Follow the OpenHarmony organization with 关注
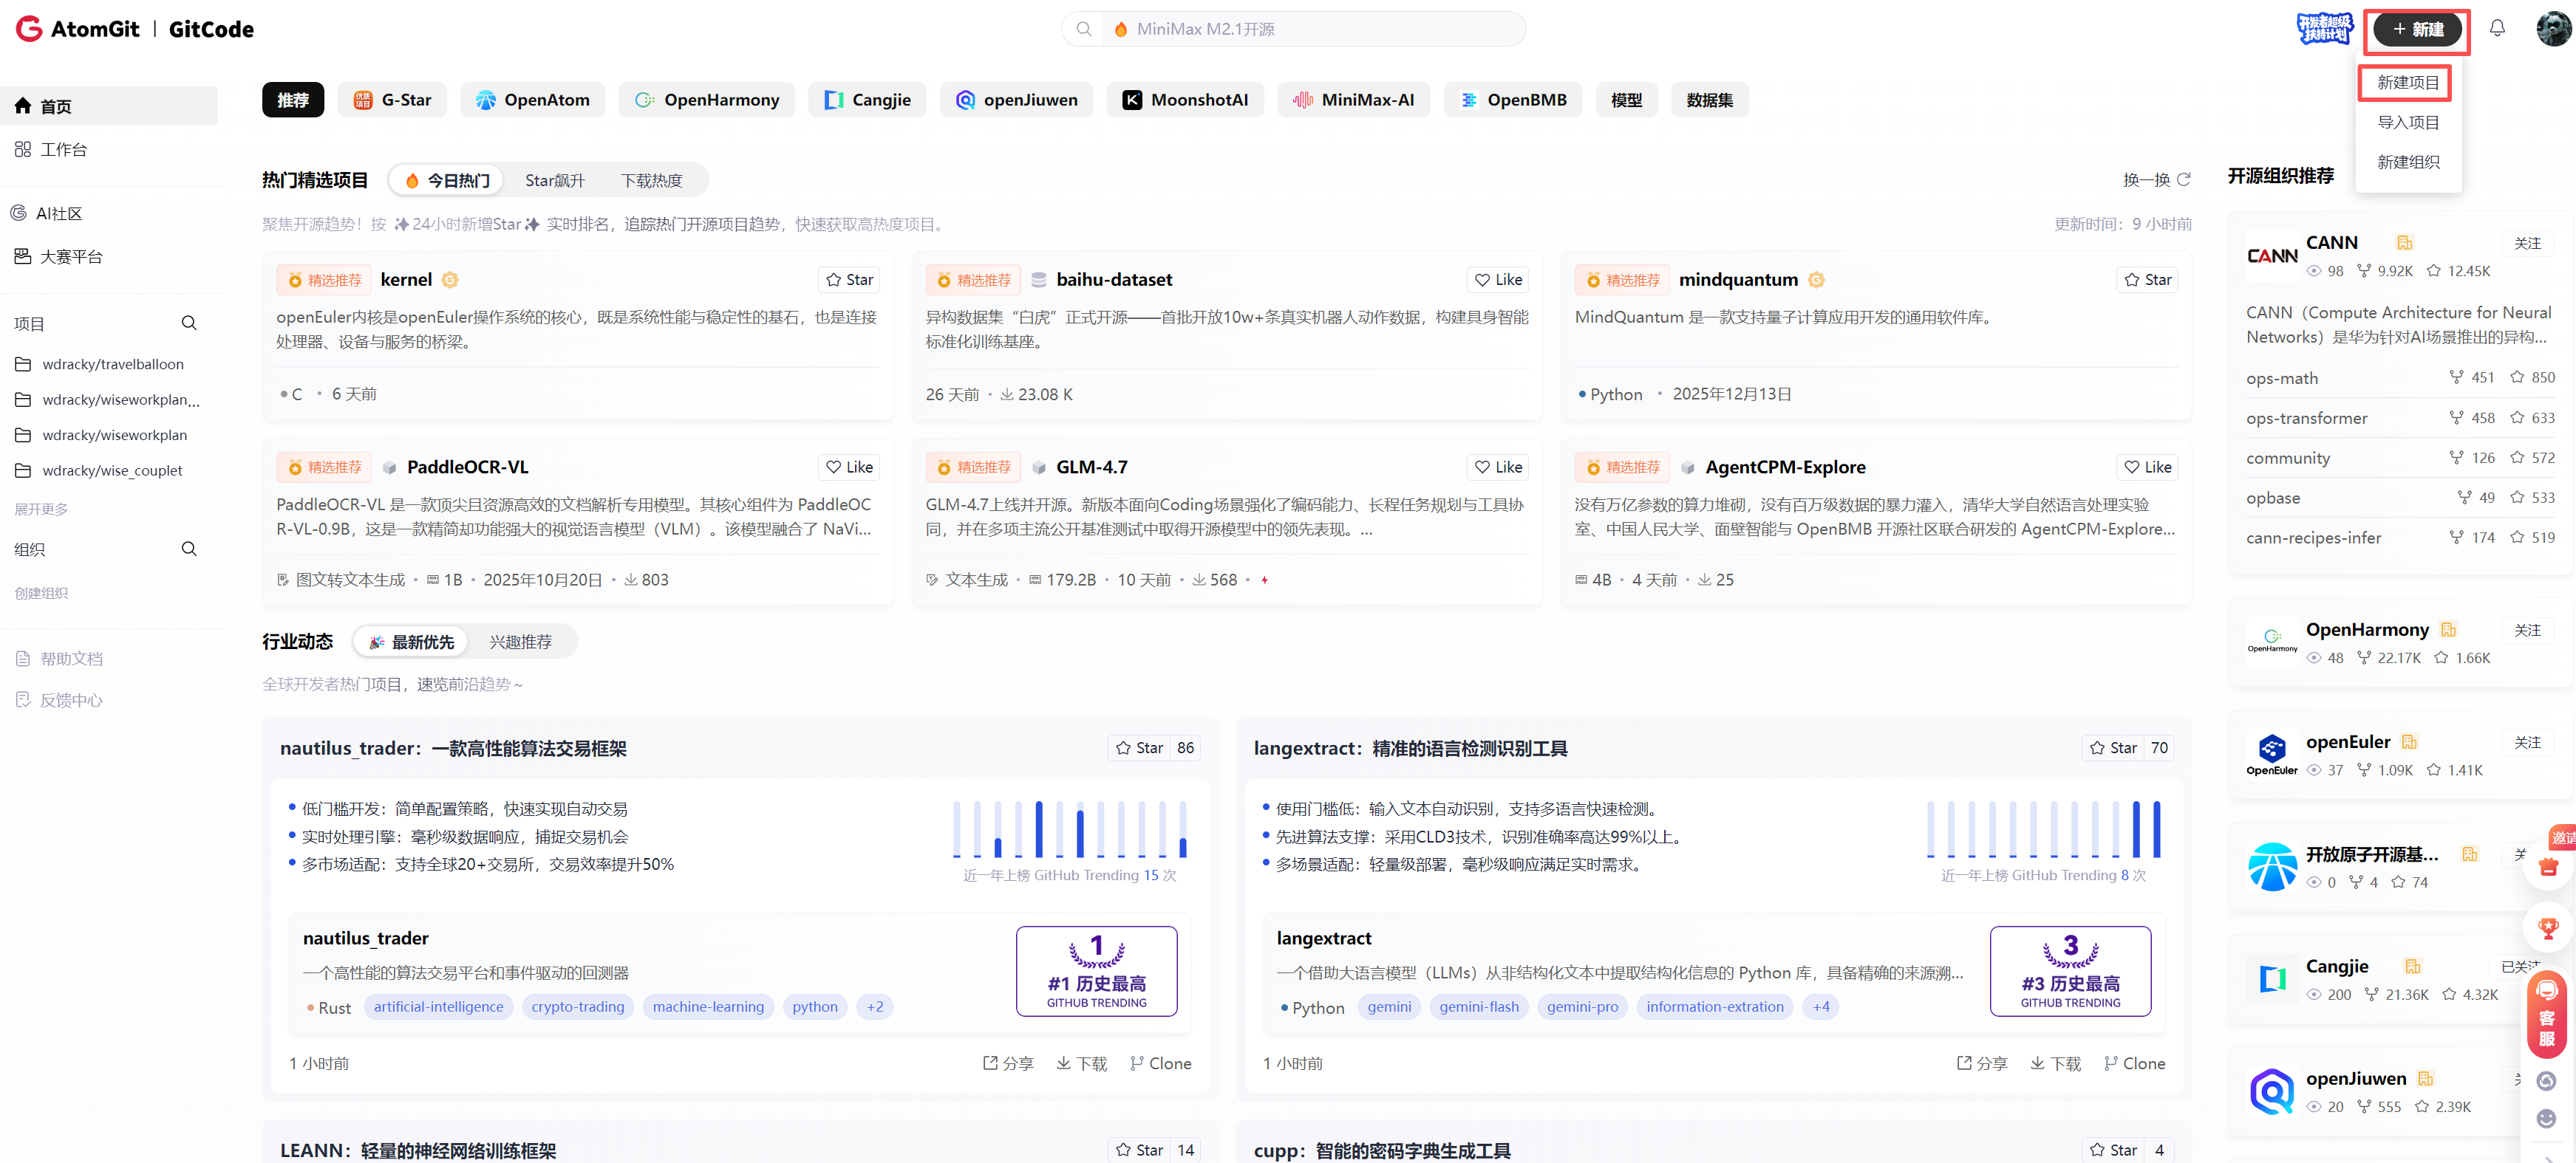2576x1163 pixels. pos(2527,631)
